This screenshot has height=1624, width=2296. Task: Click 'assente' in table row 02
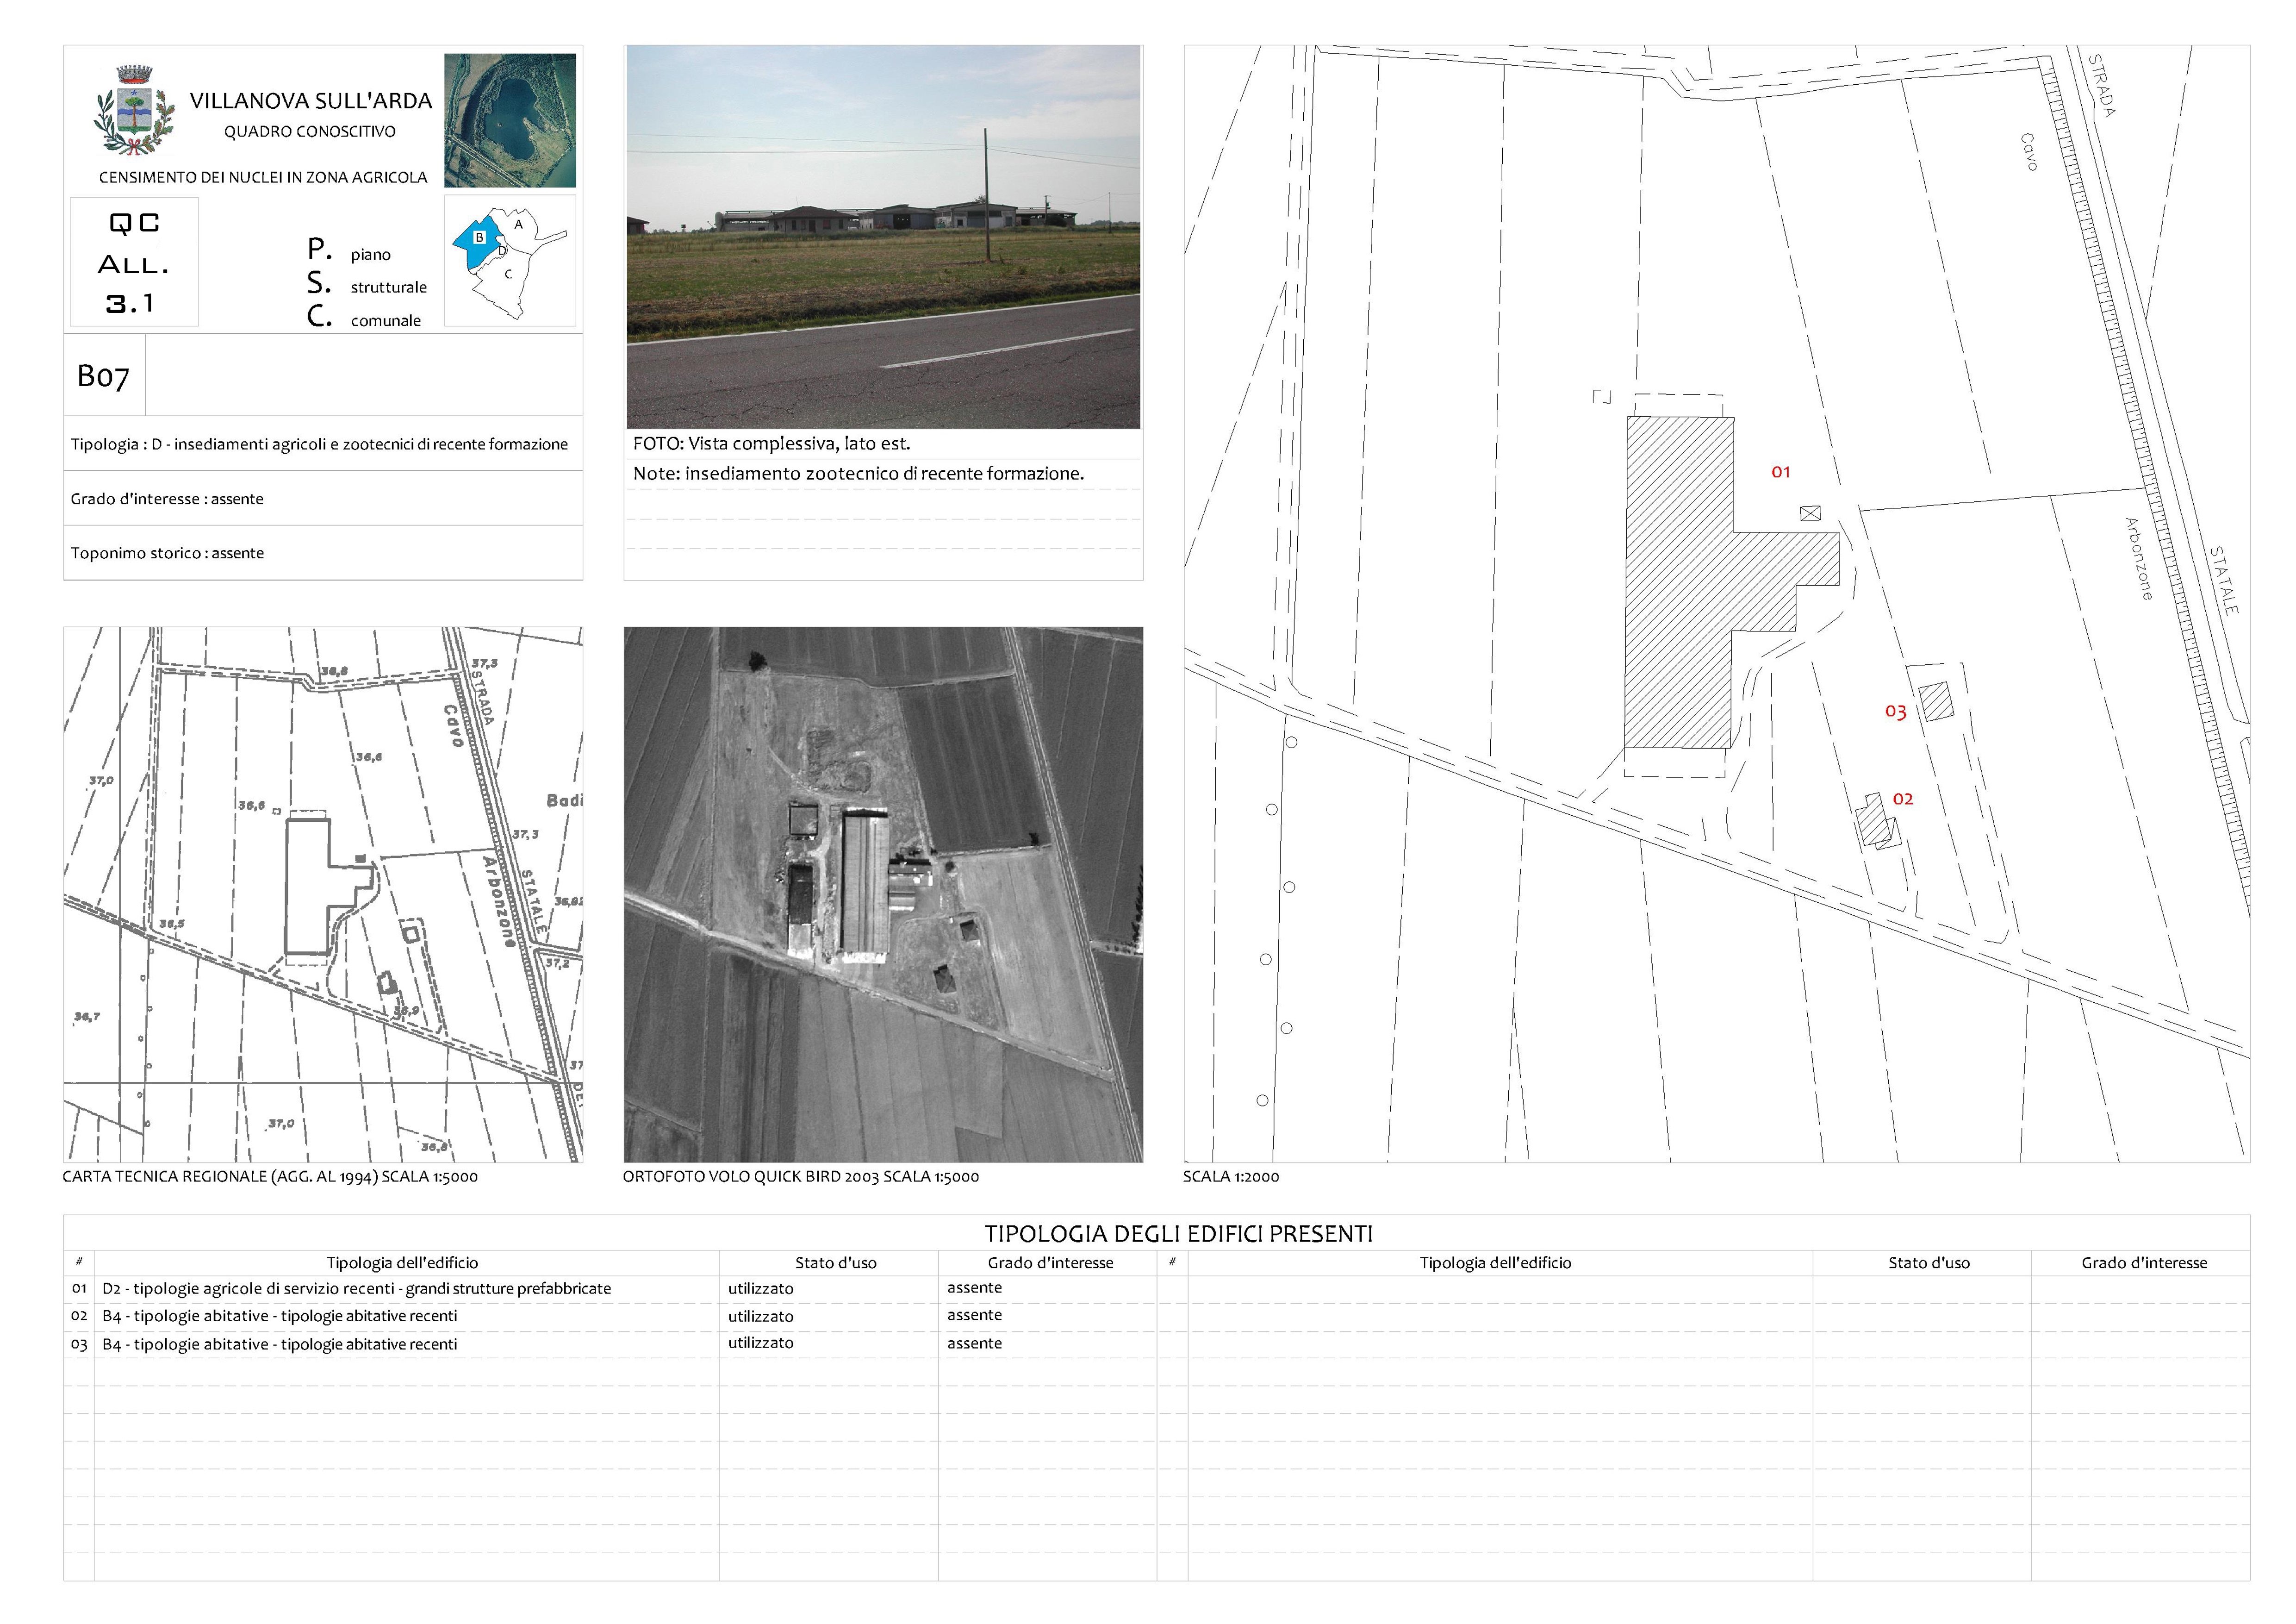975,1315
